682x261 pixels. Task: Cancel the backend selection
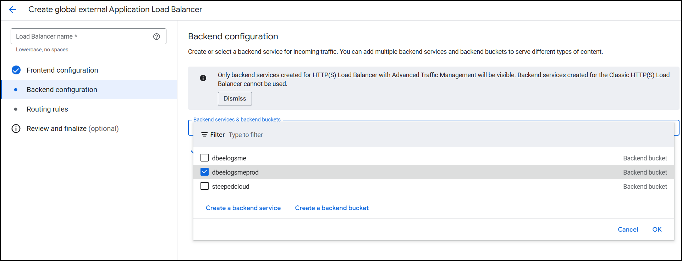628,229
